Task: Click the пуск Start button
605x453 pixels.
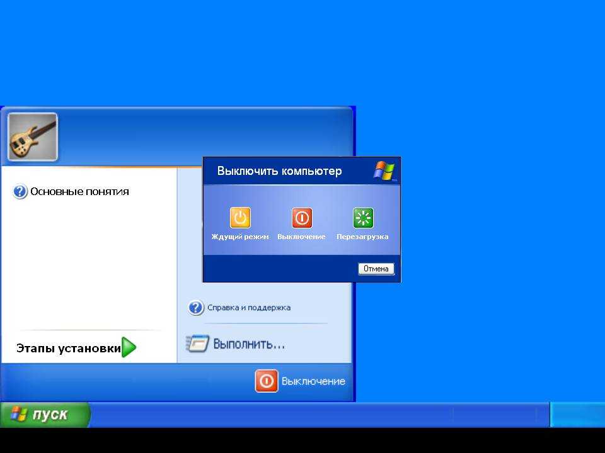Action: tap(45, 415)
